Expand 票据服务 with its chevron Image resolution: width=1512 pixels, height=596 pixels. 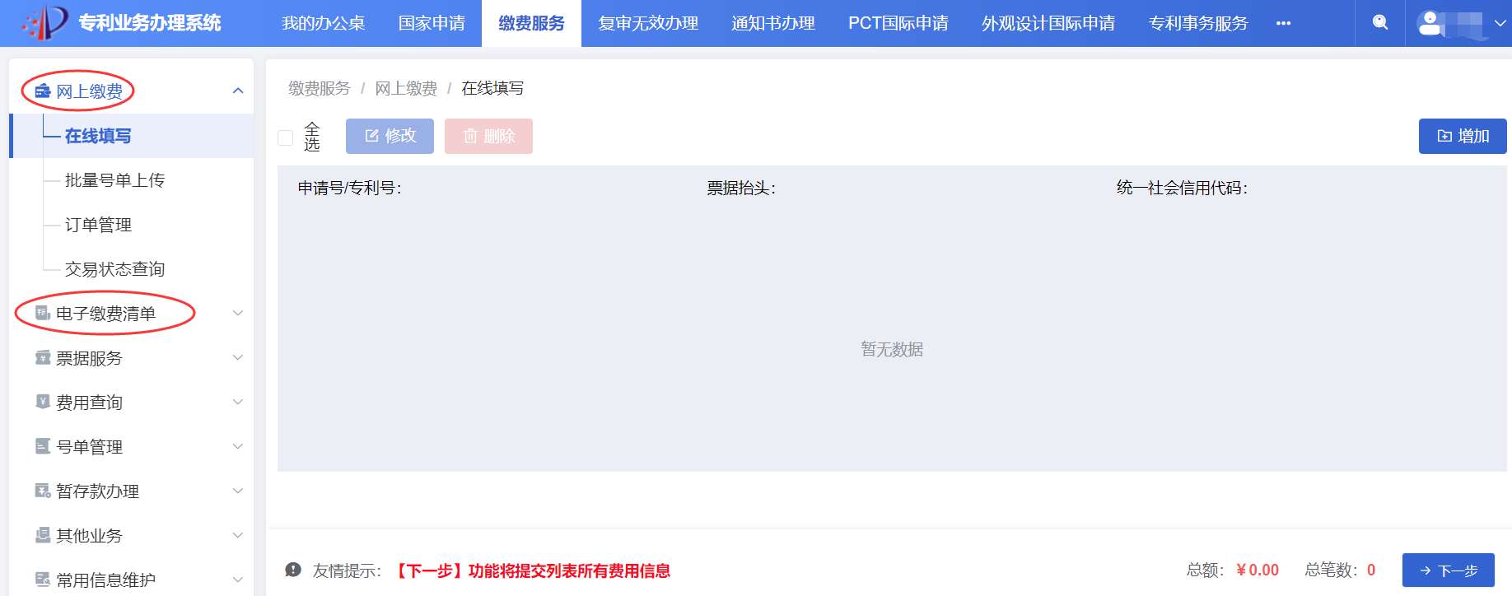coord(238,357)
